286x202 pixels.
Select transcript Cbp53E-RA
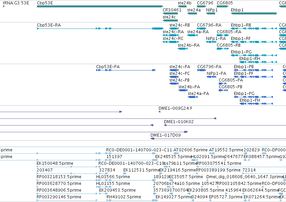tap(100, 29)
